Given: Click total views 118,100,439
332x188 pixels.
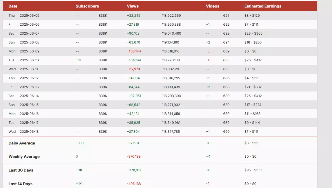Looking at the screenshot, I should pyautogui.click(x=171, y=87).
